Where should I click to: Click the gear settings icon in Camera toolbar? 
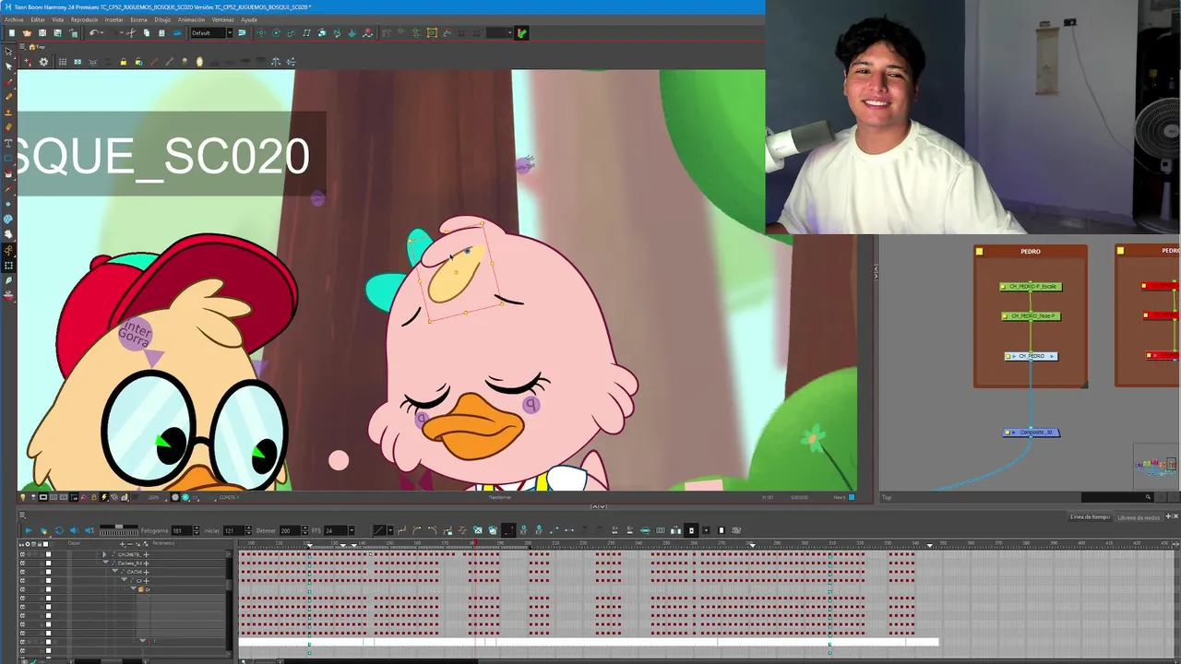43,62
